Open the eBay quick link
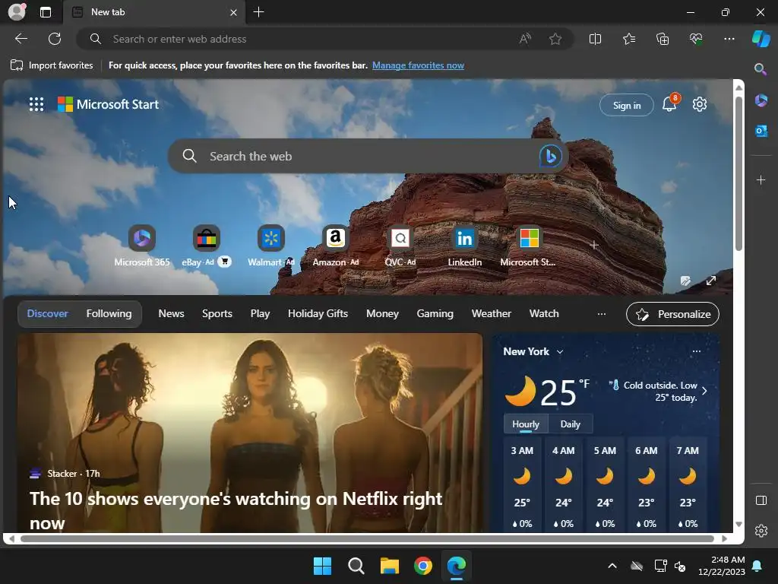This screenshot has width=778, height=584. click(206, 246)
